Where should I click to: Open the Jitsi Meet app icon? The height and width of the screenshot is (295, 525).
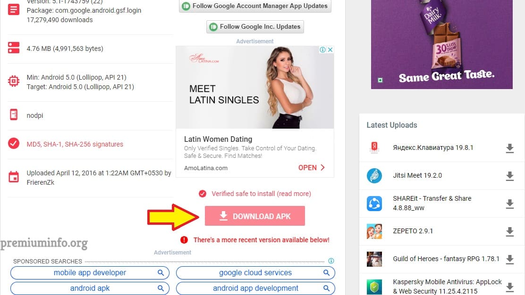tap(374, 175)
